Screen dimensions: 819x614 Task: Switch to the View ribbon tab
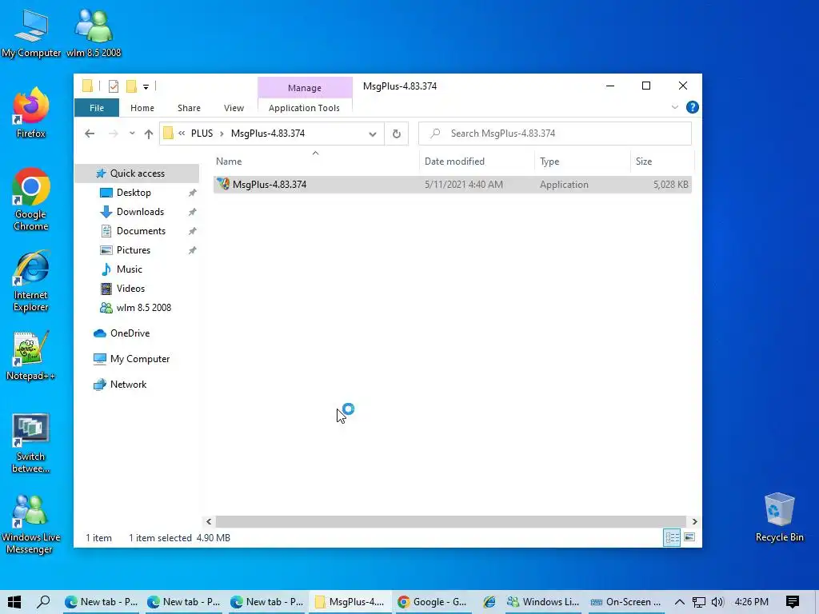pos(234,108)
